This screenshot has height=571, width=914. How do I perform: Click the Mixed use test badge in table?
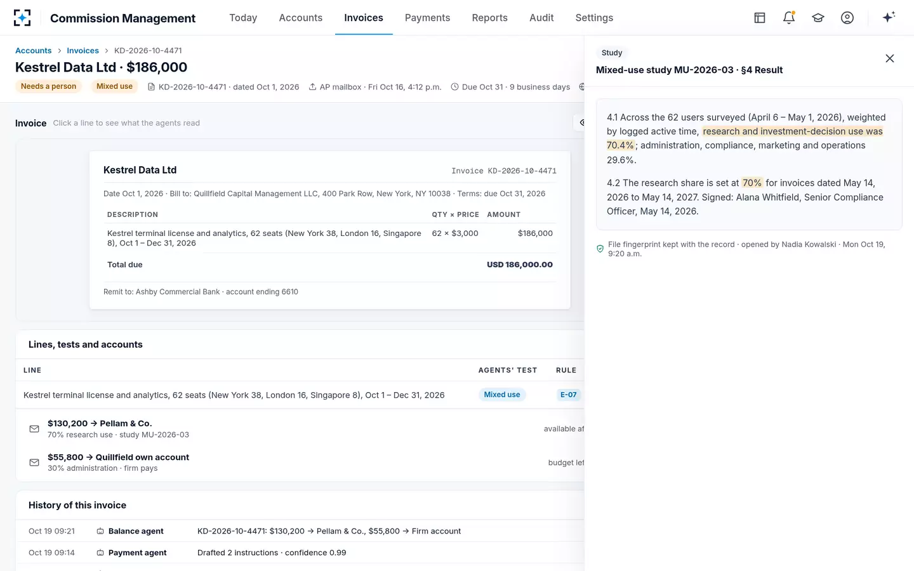pos(502,395)
